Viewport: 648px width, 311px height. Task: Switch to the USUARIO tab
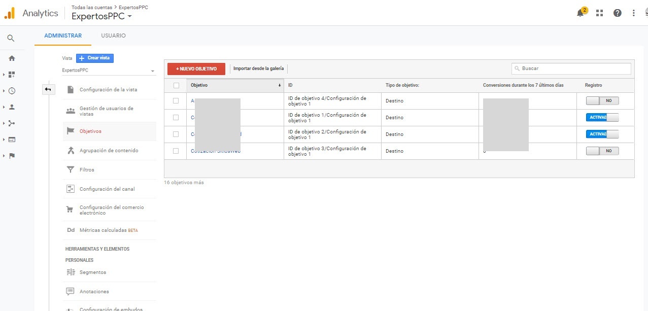[x=113, y=36]
